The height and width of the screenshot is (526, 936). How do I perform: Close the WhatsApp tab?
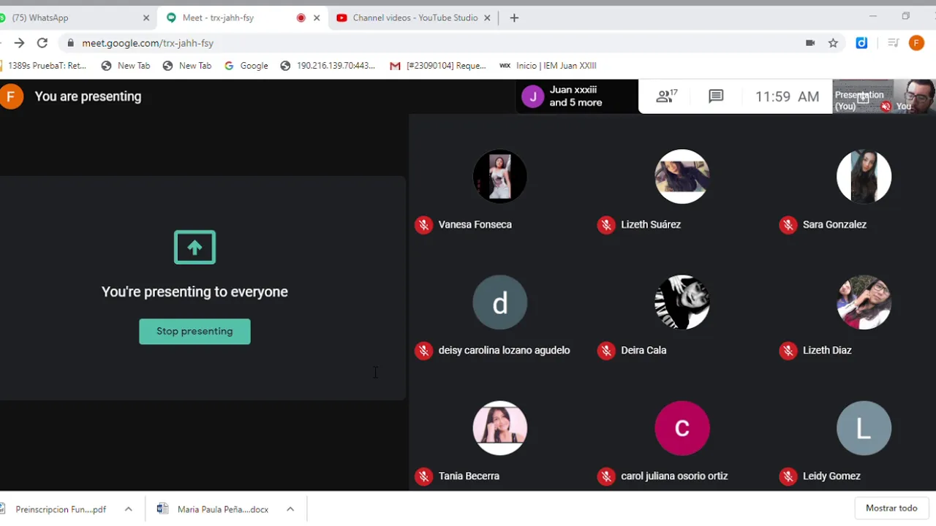click(146, 18)
